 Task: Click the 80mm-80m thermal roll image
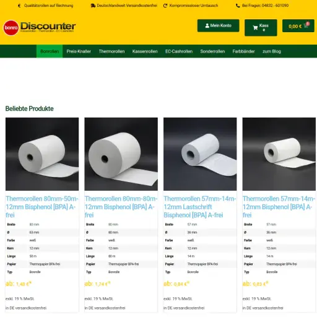121,154
